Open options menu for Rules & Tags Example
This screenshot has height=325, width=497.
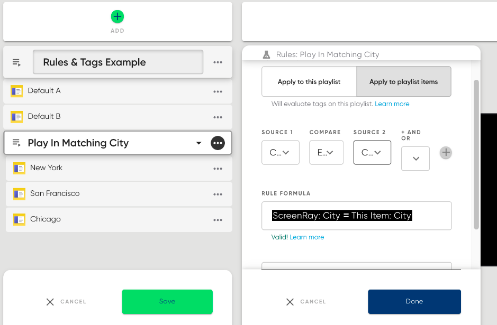click(218, 62)
